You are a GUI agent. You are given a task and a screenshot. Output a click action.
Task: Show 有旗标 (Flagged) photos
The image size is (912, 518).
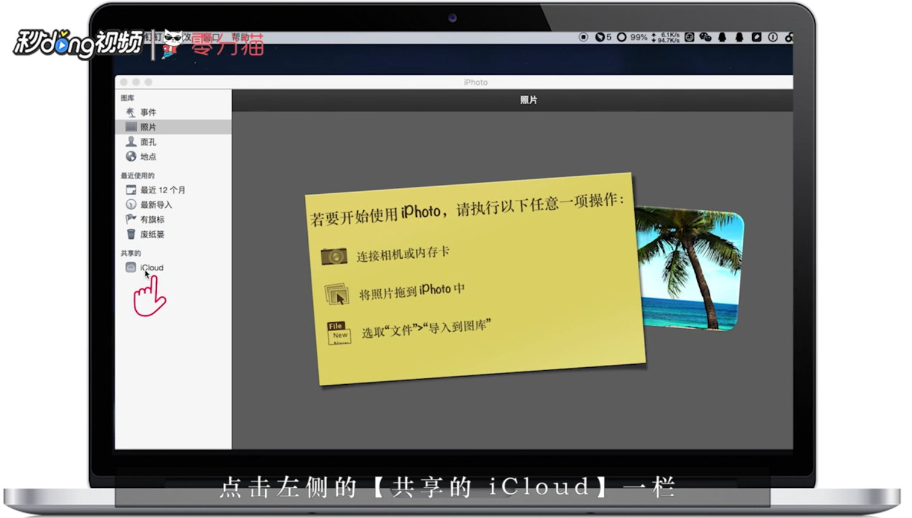pos(173,219)
